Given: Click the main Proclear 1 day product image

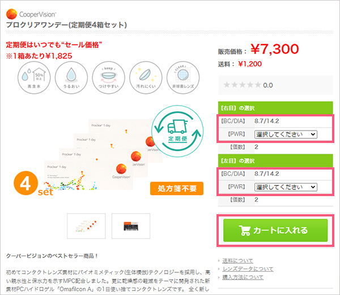Looking at the screenshot, I should tap(103, 155).
